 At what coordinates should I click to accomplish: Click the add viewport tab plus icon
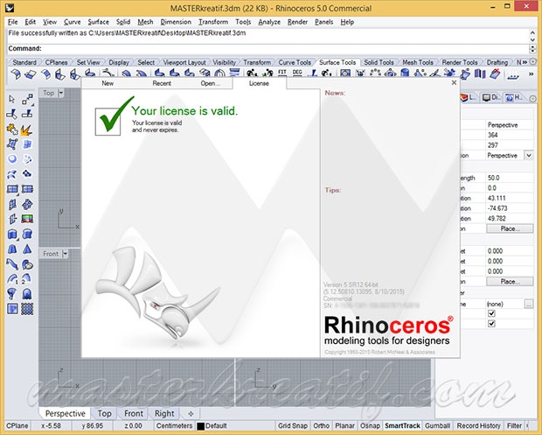tap(191, 413)
